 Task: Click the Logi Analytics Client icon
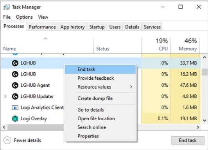(x=15, y=107)
